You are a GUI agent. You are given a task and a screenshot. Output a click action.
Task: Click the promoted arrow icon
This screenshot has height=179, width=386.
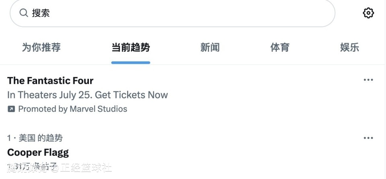[x=11, y=109]
